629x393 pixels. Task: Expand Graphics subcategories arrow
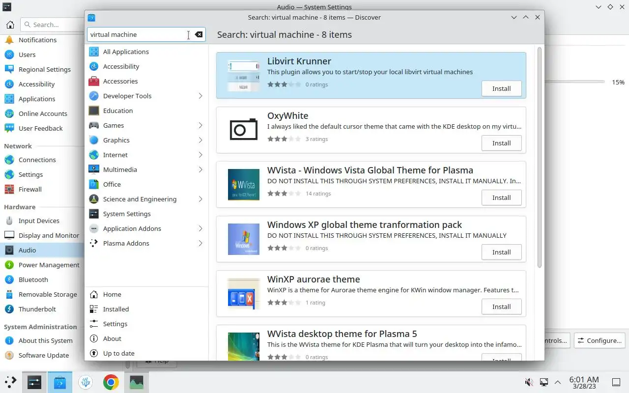(x=200, y=140)
